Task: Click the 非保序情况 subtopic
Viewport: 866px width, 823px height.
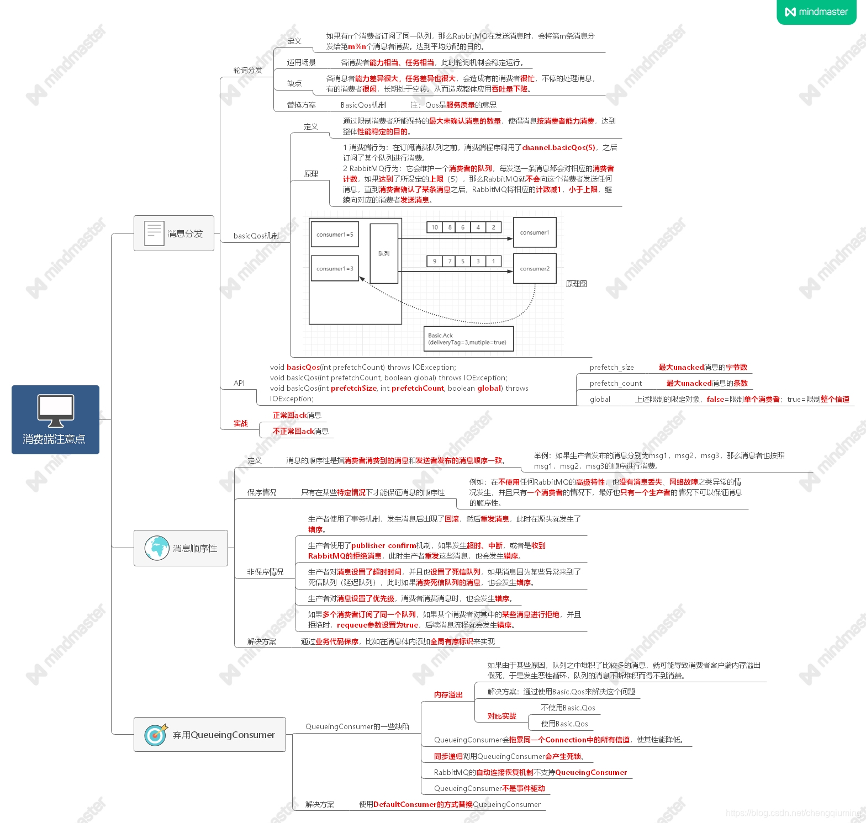Action: click(265, 572)
